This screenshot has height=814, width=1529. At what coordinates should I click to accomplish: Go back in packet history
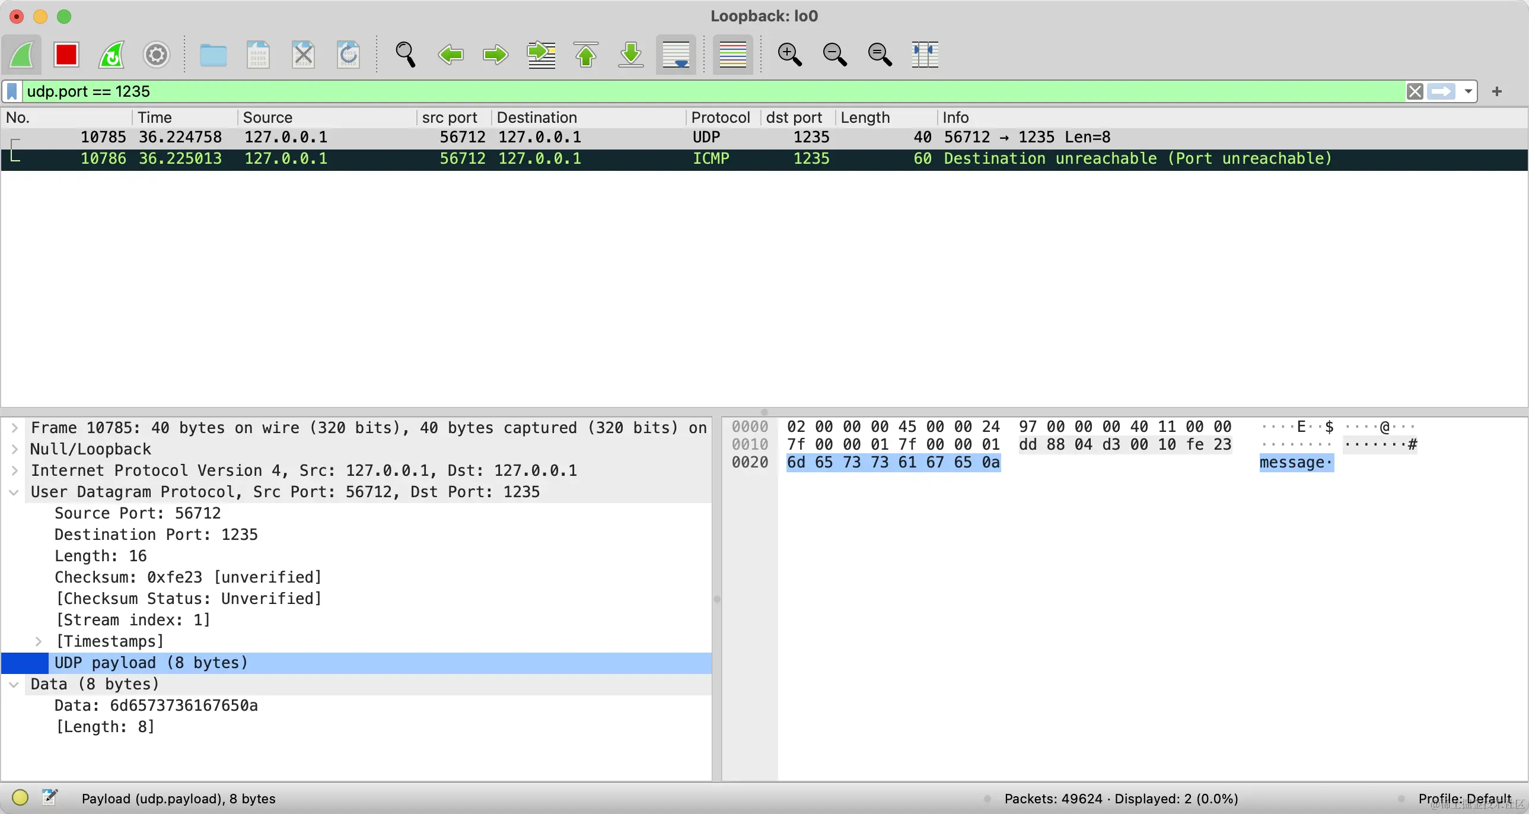pos(451,55)
